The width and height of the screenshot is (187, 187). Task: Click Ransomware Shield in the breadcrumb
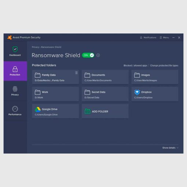click(x=51, y=47)
